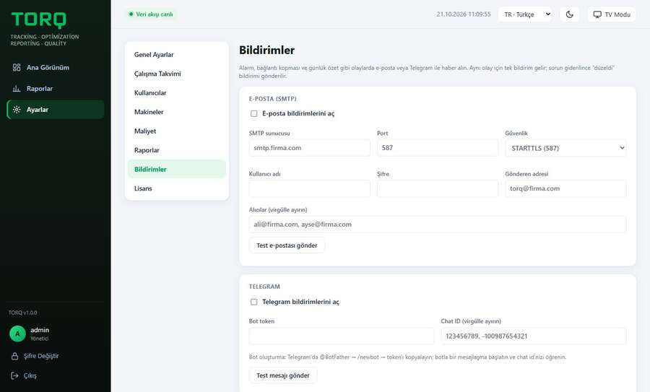650x392 pixels.
Task: Click the TV Modu button label
Action: [617, 14]
